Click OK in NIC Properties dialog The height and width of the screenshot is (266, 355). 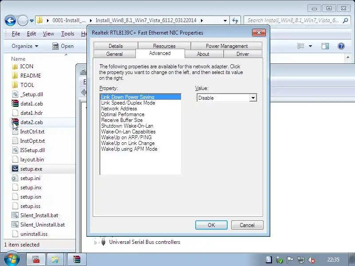click(211, 225)
